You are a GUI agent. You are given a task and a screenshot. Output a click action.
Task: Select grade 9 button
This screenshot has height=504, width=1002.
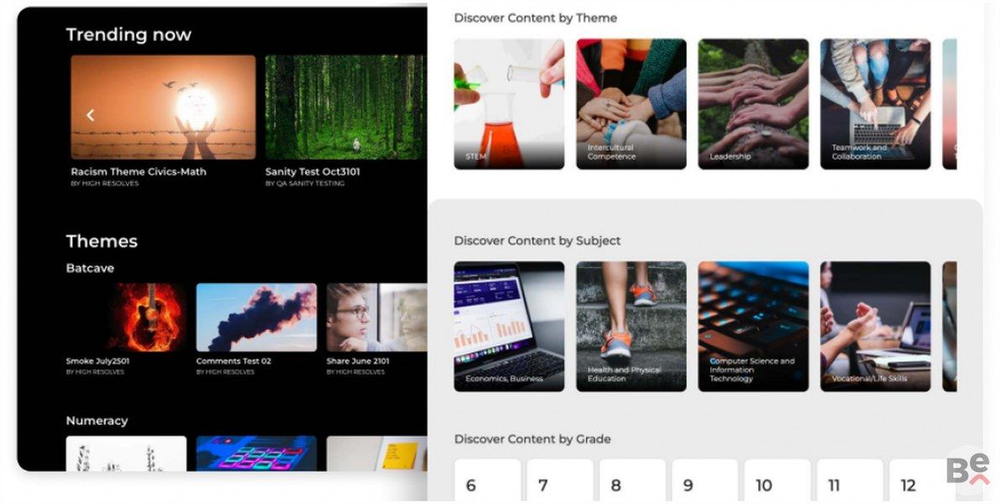point(705,480)
